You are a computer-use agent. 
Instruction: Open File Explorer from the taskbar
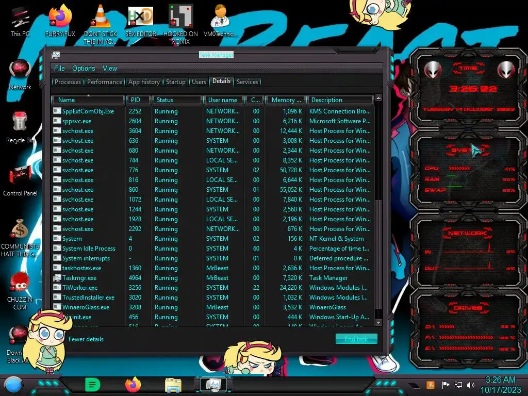tap(173, 385)
